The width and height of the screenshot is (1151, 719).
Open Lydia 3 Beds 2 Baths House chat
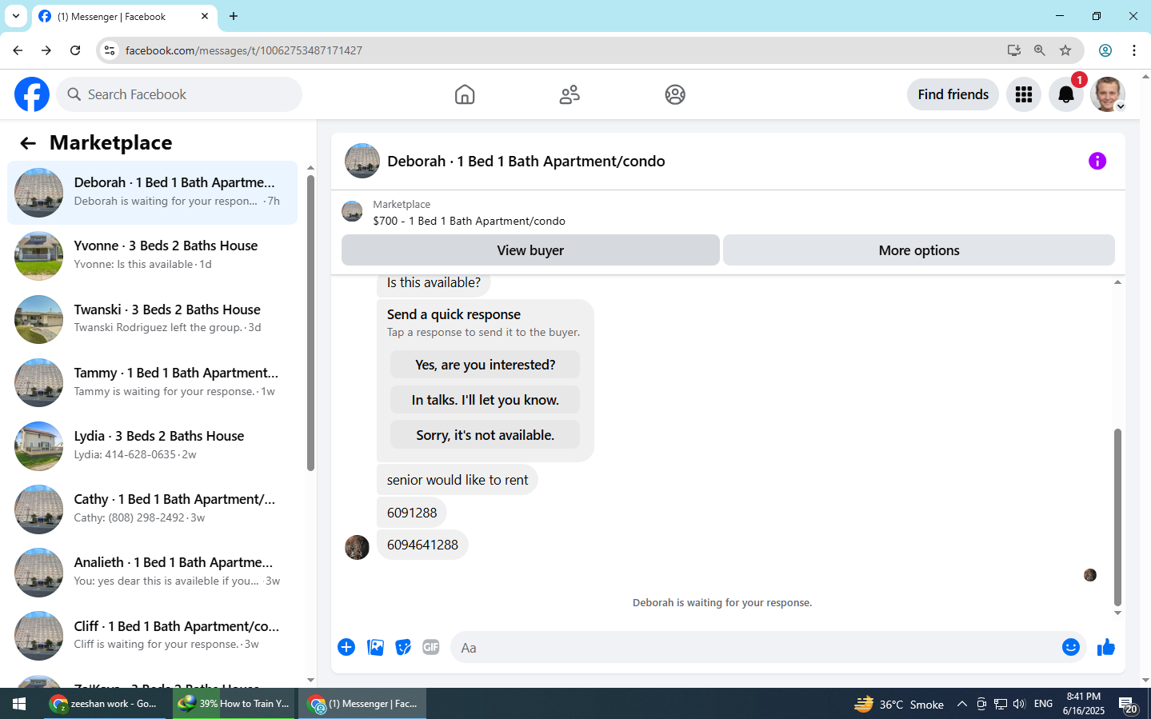click(152, 445)
